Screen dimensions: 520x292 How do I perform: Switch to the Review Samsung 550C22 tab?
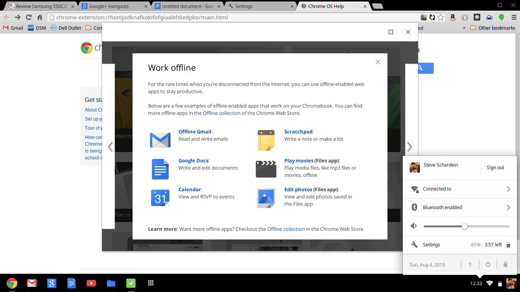(41, 6)
